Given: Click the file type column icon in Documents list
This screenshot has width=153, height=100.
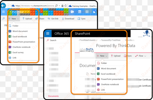Looking at the screenshot, I should (x=87, y=74).
